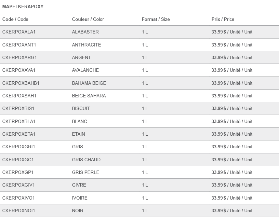Click the Format / Size column header
Screen dimensions: 279x217
(x=156, y=19)
